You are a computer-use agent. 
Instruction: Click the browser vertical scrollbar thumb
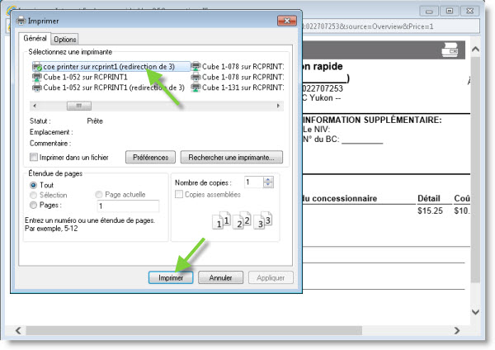pyautogui.click(x=475, y=169)
